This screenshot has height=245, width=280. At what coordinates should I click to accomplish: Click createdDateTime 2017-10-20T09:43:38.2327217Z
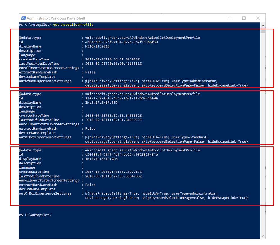point(114,172)
